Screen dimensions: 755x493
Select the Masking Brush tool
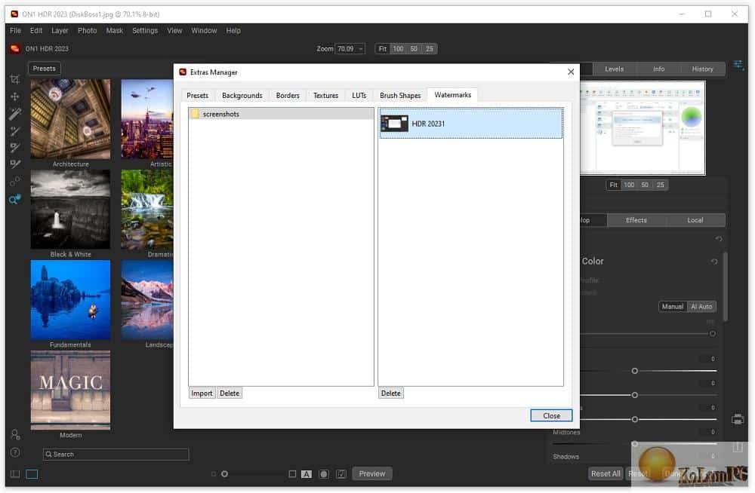[15, 147]
